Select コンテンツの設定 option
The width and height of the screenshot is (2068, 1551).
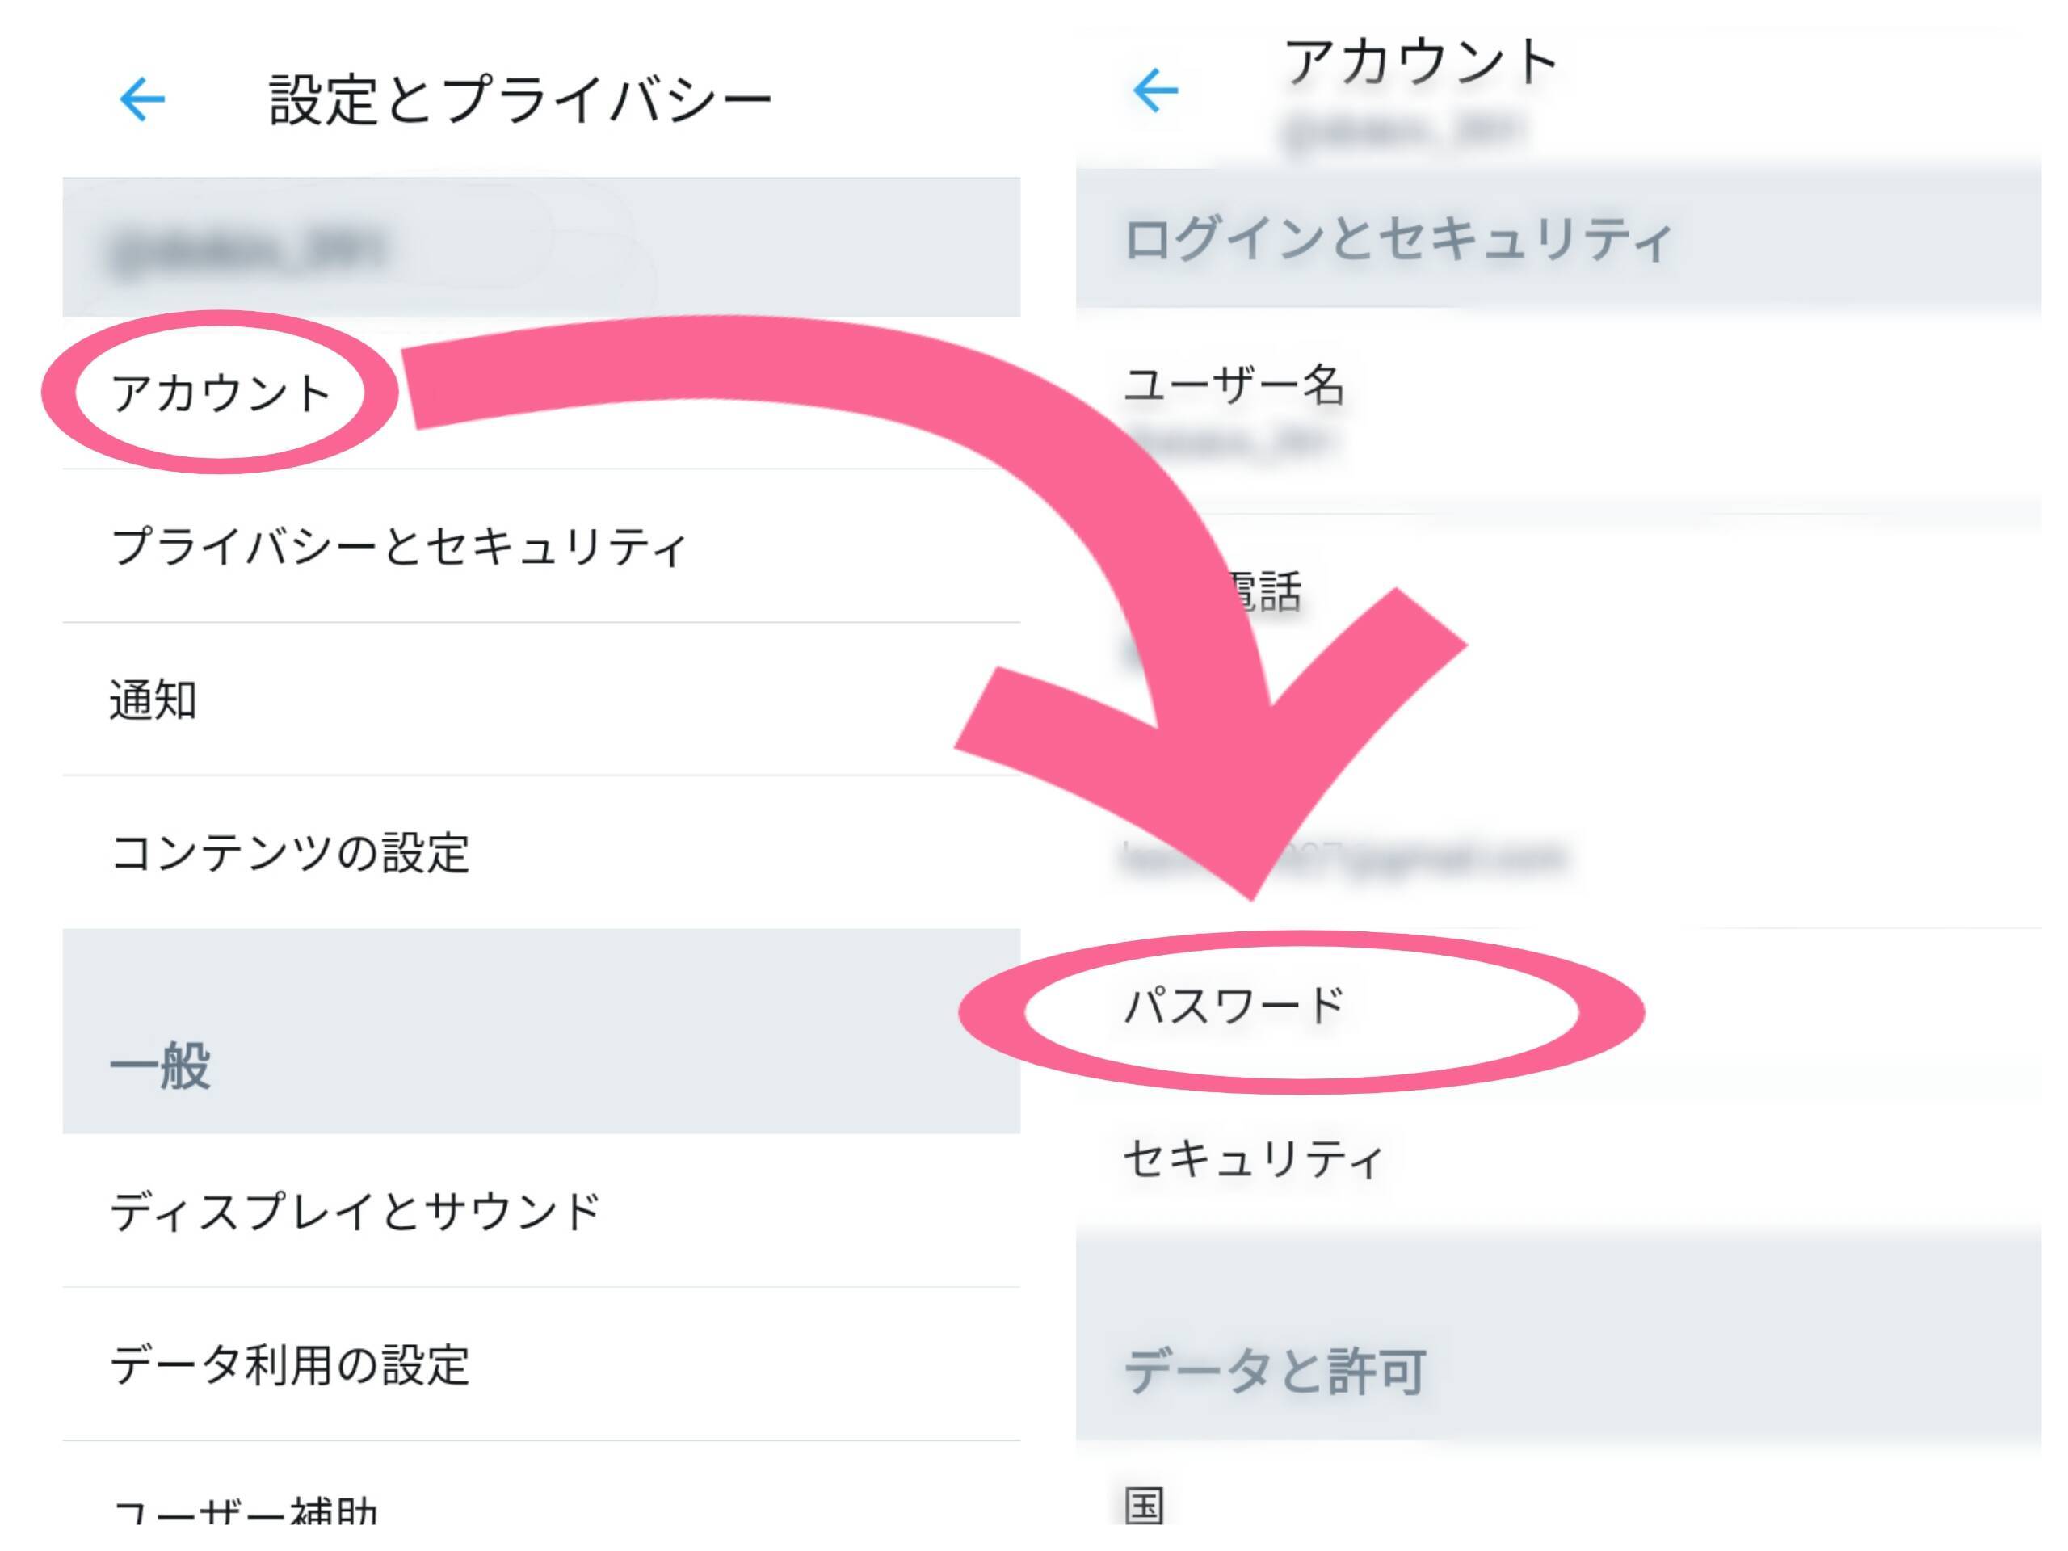point(290,852)
